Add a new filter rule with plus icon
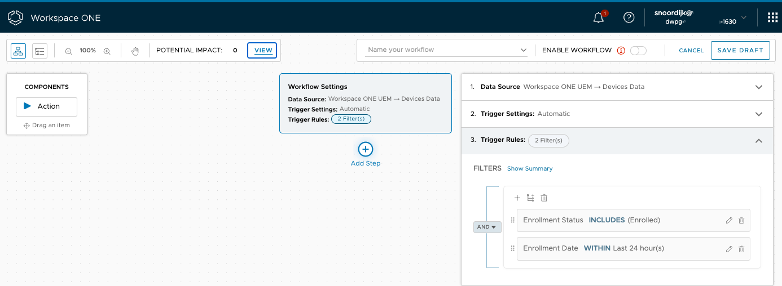 click(517, 198)
